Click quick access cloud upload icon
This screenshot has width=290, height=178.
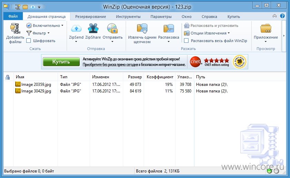click(x=33, y=7)
